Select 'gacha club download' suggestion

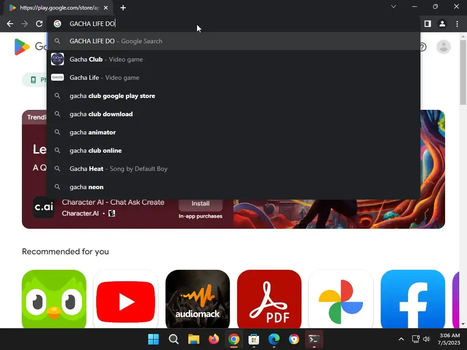coord(233,114)
